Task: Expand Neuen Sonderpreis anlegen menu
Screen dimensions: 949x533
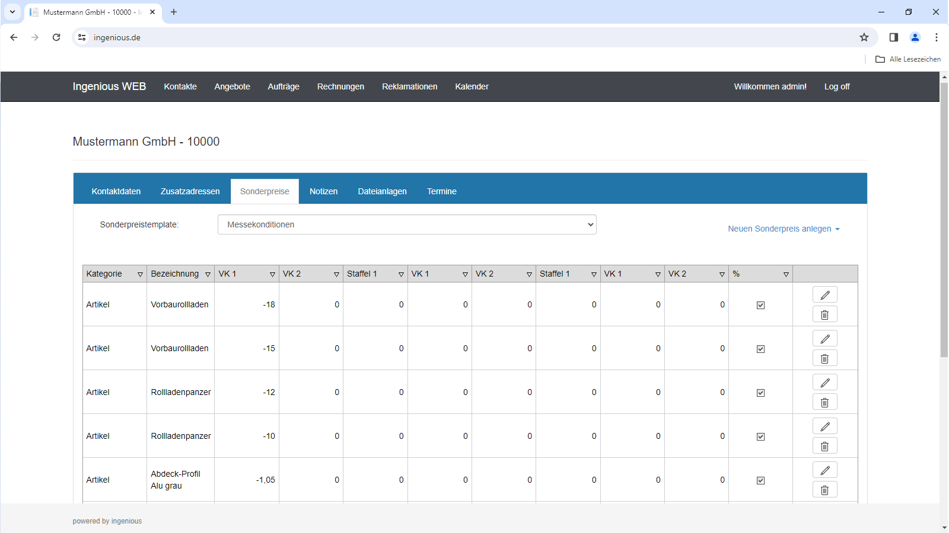Action: point(784,229)
